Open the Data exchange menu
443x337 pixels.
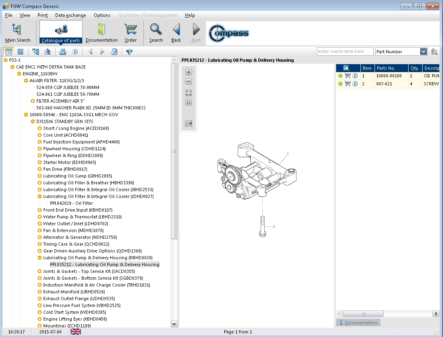pyautogui.click(x=70, y=15)
